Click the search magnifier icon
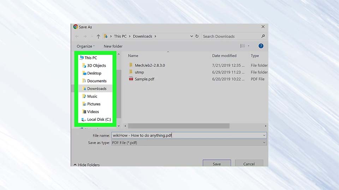339x190 pixels. click(263, 36)
